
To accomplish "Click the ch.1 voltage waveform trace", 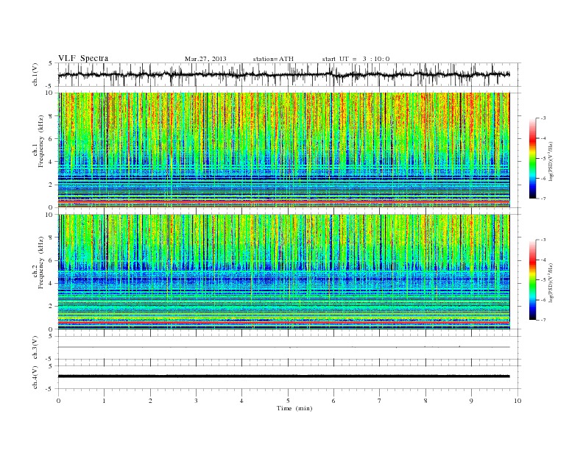I will click(x=283, y=74).
